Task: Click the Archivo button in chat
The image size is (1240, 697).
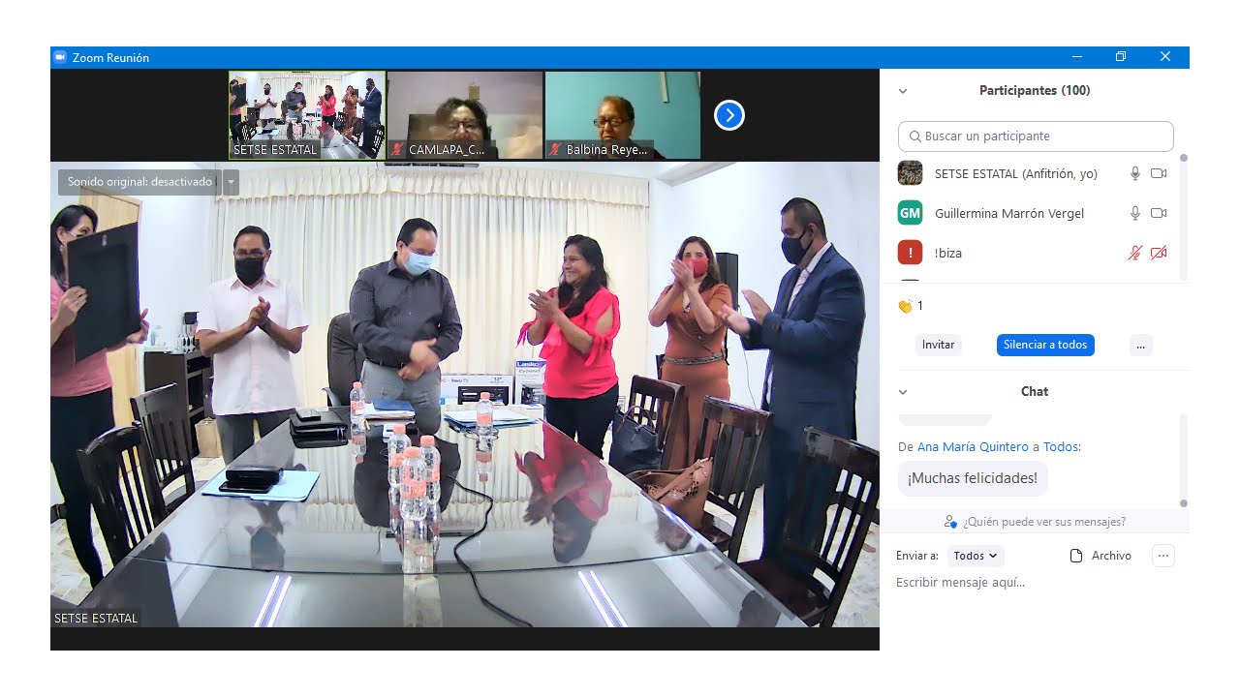Action: point(1100,556)
